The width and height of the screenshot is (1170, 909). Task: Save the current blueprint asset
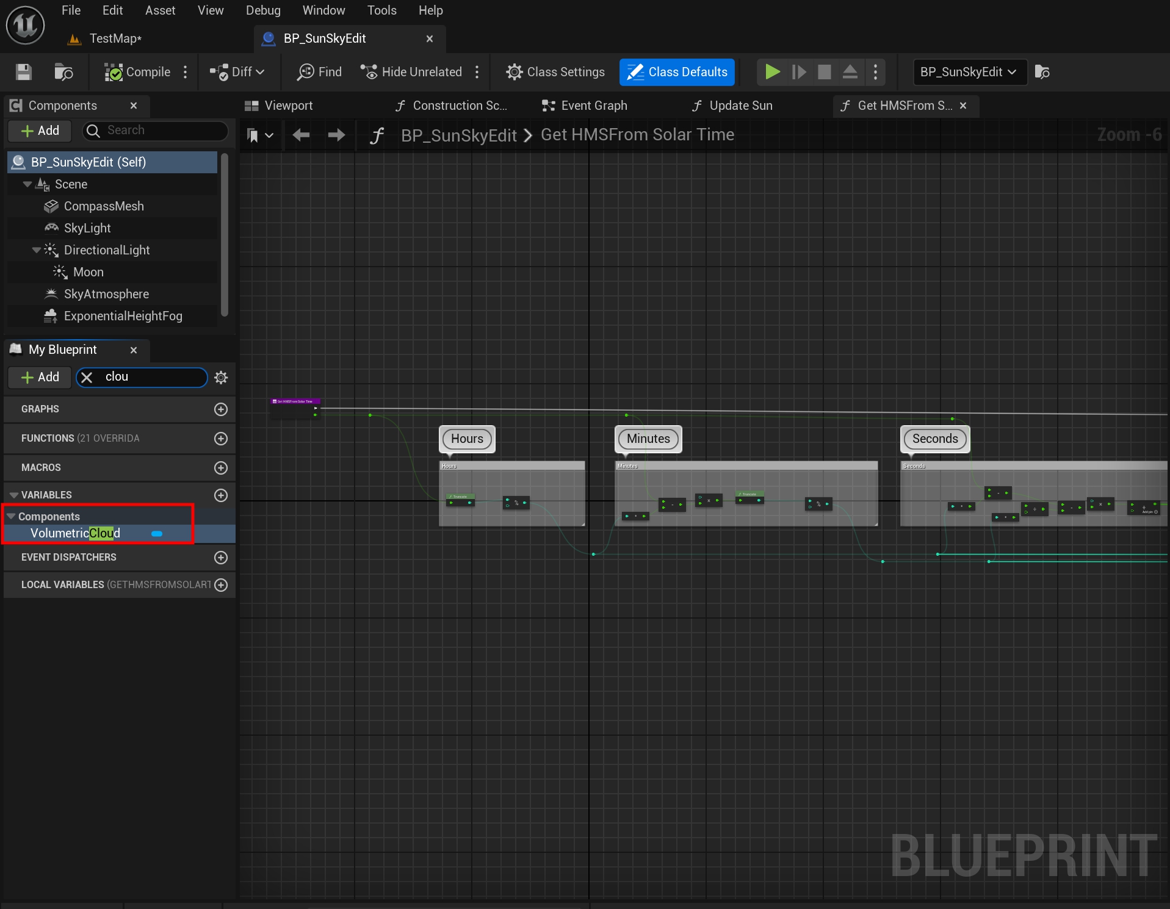pos(24,72)
